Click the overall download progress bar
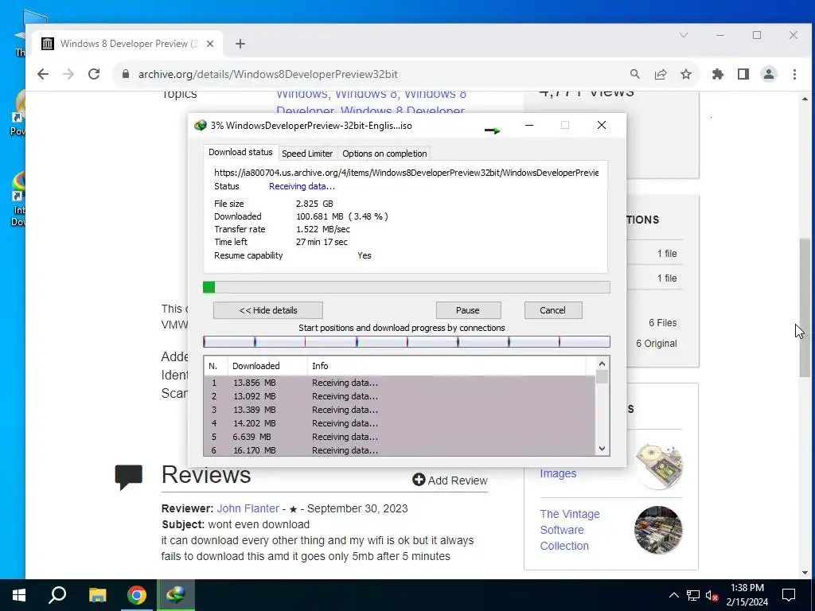This screenshot has height=611, width=815. [x=407, y=287]
